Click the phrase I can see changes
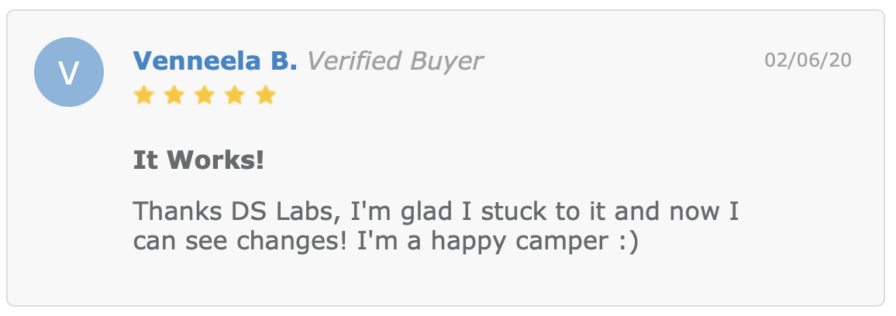This screenshot has height=316, width=896. click(x=436, y=227)
